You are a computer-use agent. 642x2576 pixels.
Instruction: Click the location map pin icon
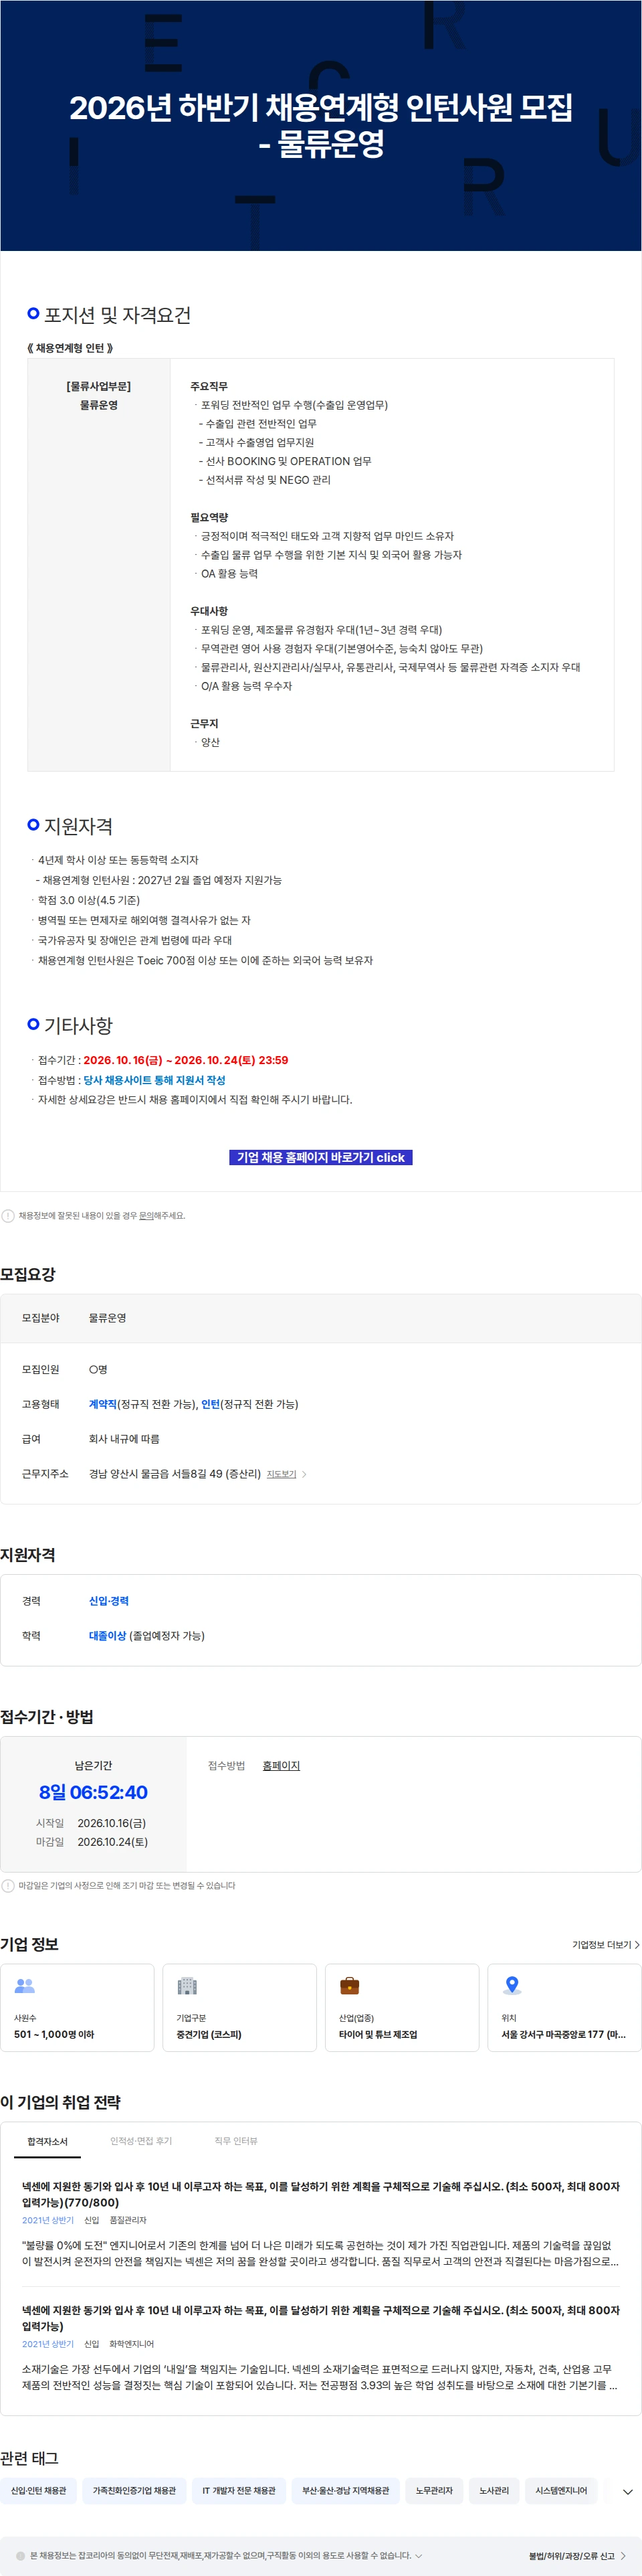(x=512, y=1985)
